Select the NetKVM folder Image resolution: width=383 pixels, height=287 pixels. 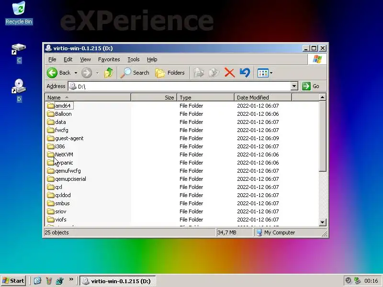60,155
